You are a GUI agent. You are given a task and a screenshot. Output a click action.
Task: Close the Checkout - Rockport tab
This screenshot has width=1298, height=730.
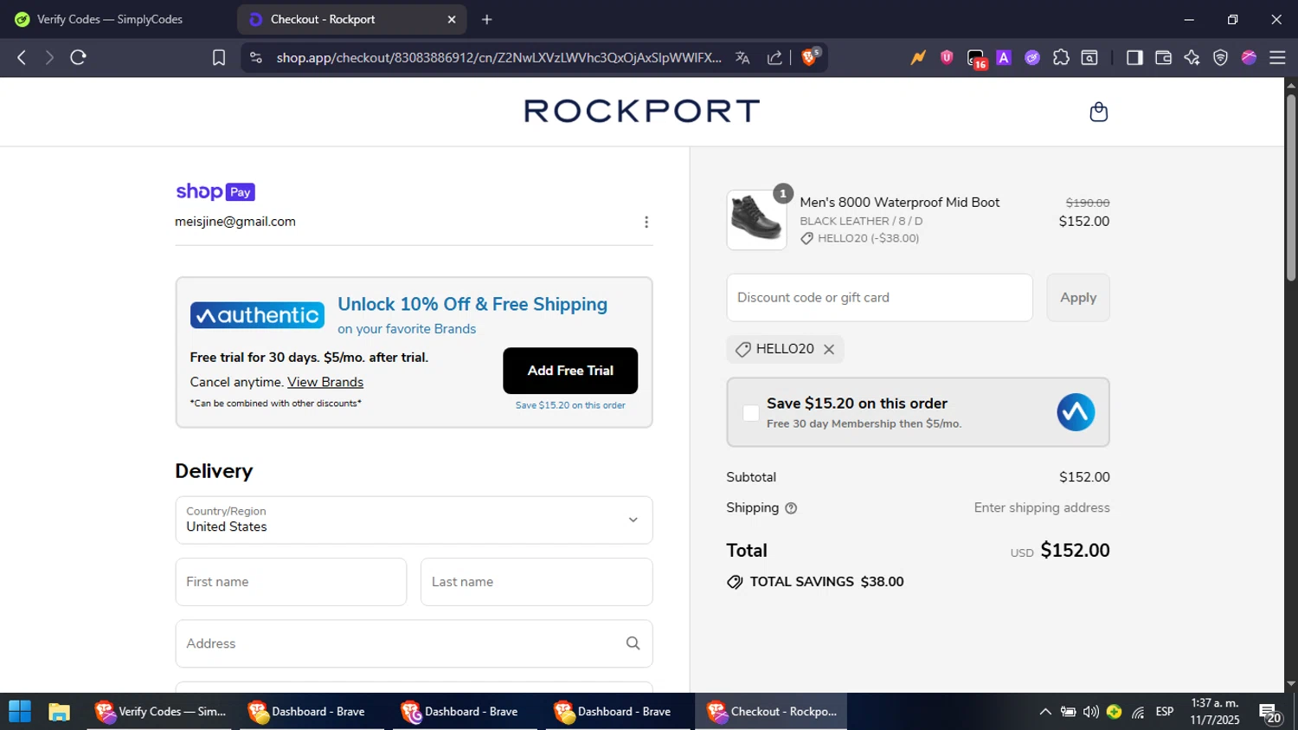[x=452, y=19]
